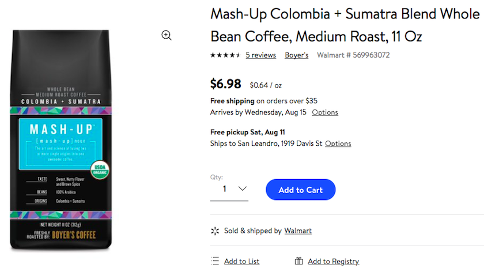Click the USDA Organic badge on the bag

click(x=100, y=169)
